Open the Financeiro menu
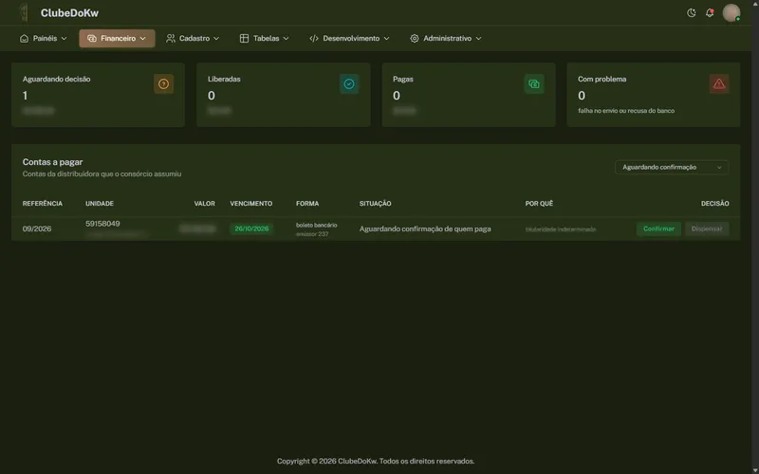This screenshot has width=759, height=474. point(117,38)
